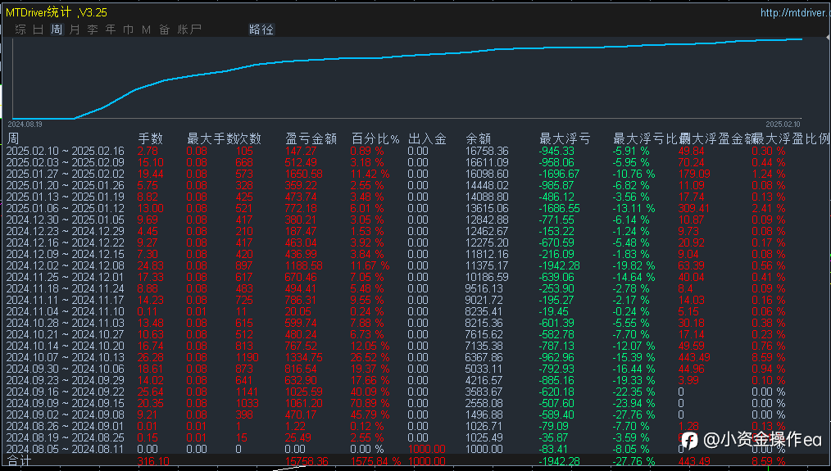Screen dimensions: 831x471
Task: Select the 周 weekly statistics tab
Action: (57, 29)
